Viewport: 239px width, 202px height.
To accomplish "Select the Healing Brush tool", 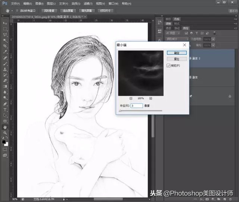I will pos(5,58).
